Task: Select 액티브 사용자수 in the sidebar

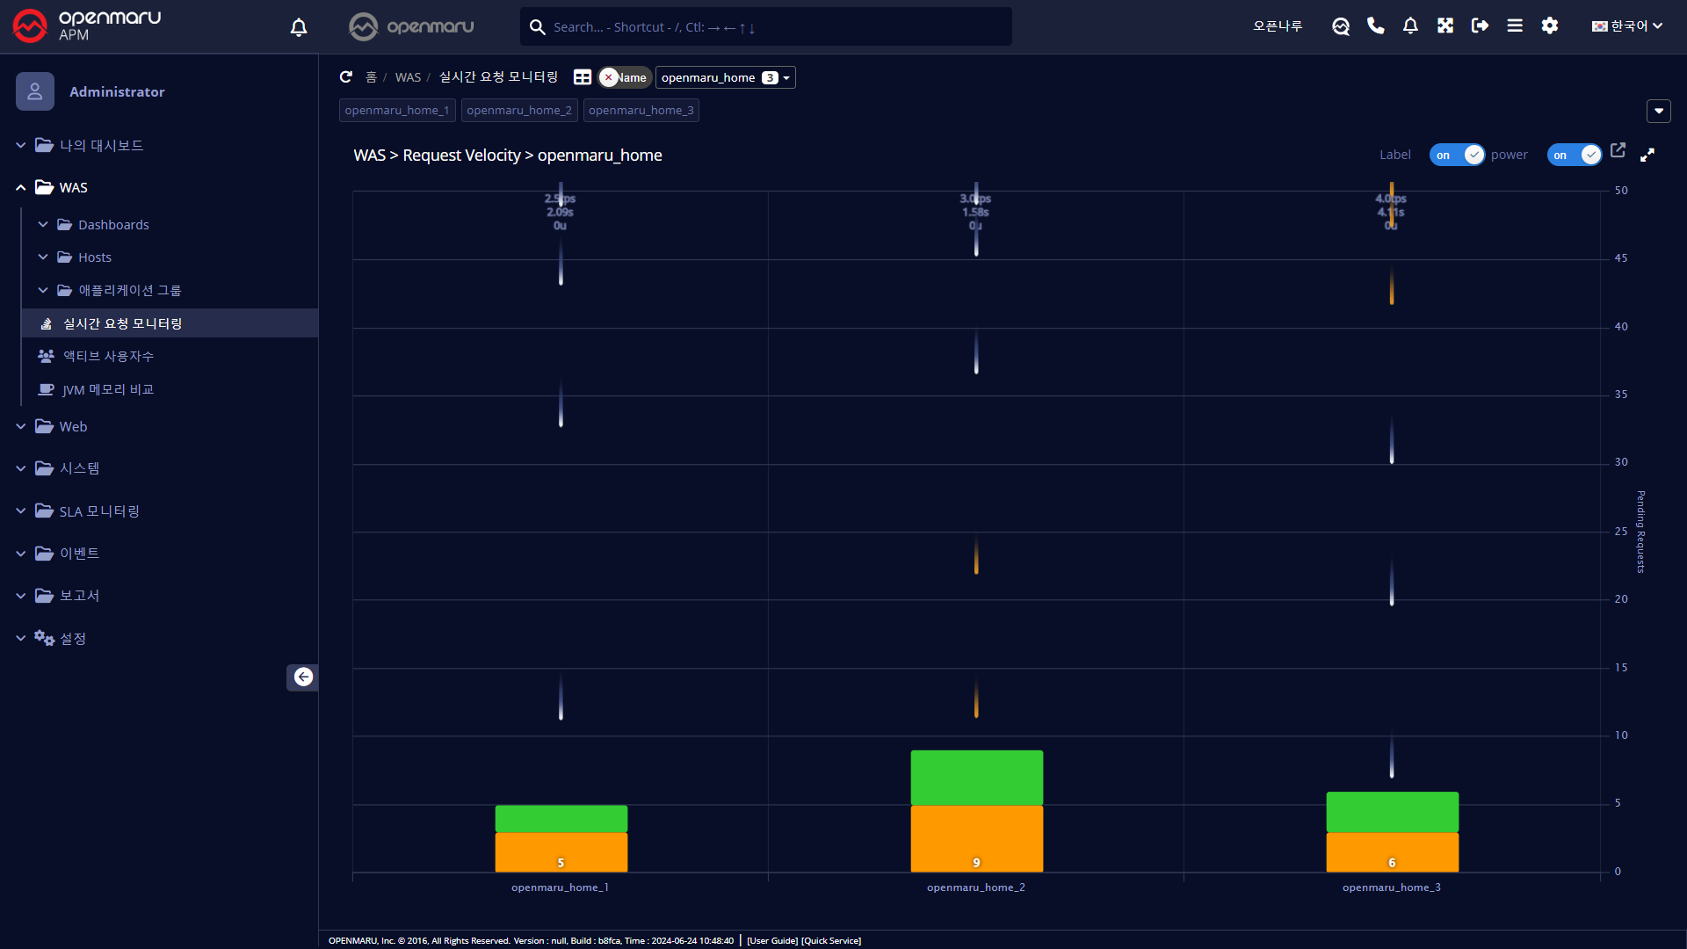Action: coord(108,356)
